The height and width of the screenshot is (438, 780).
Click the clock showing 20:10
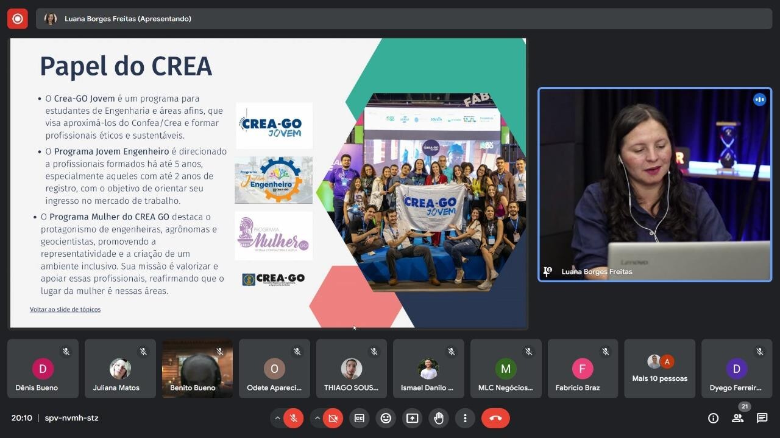tap(22, 418)
